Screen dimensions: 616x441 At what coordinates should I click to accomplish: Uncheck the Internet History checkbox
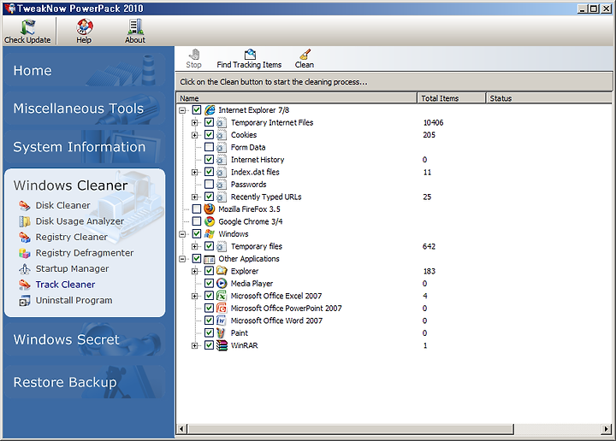coord(209,160)
